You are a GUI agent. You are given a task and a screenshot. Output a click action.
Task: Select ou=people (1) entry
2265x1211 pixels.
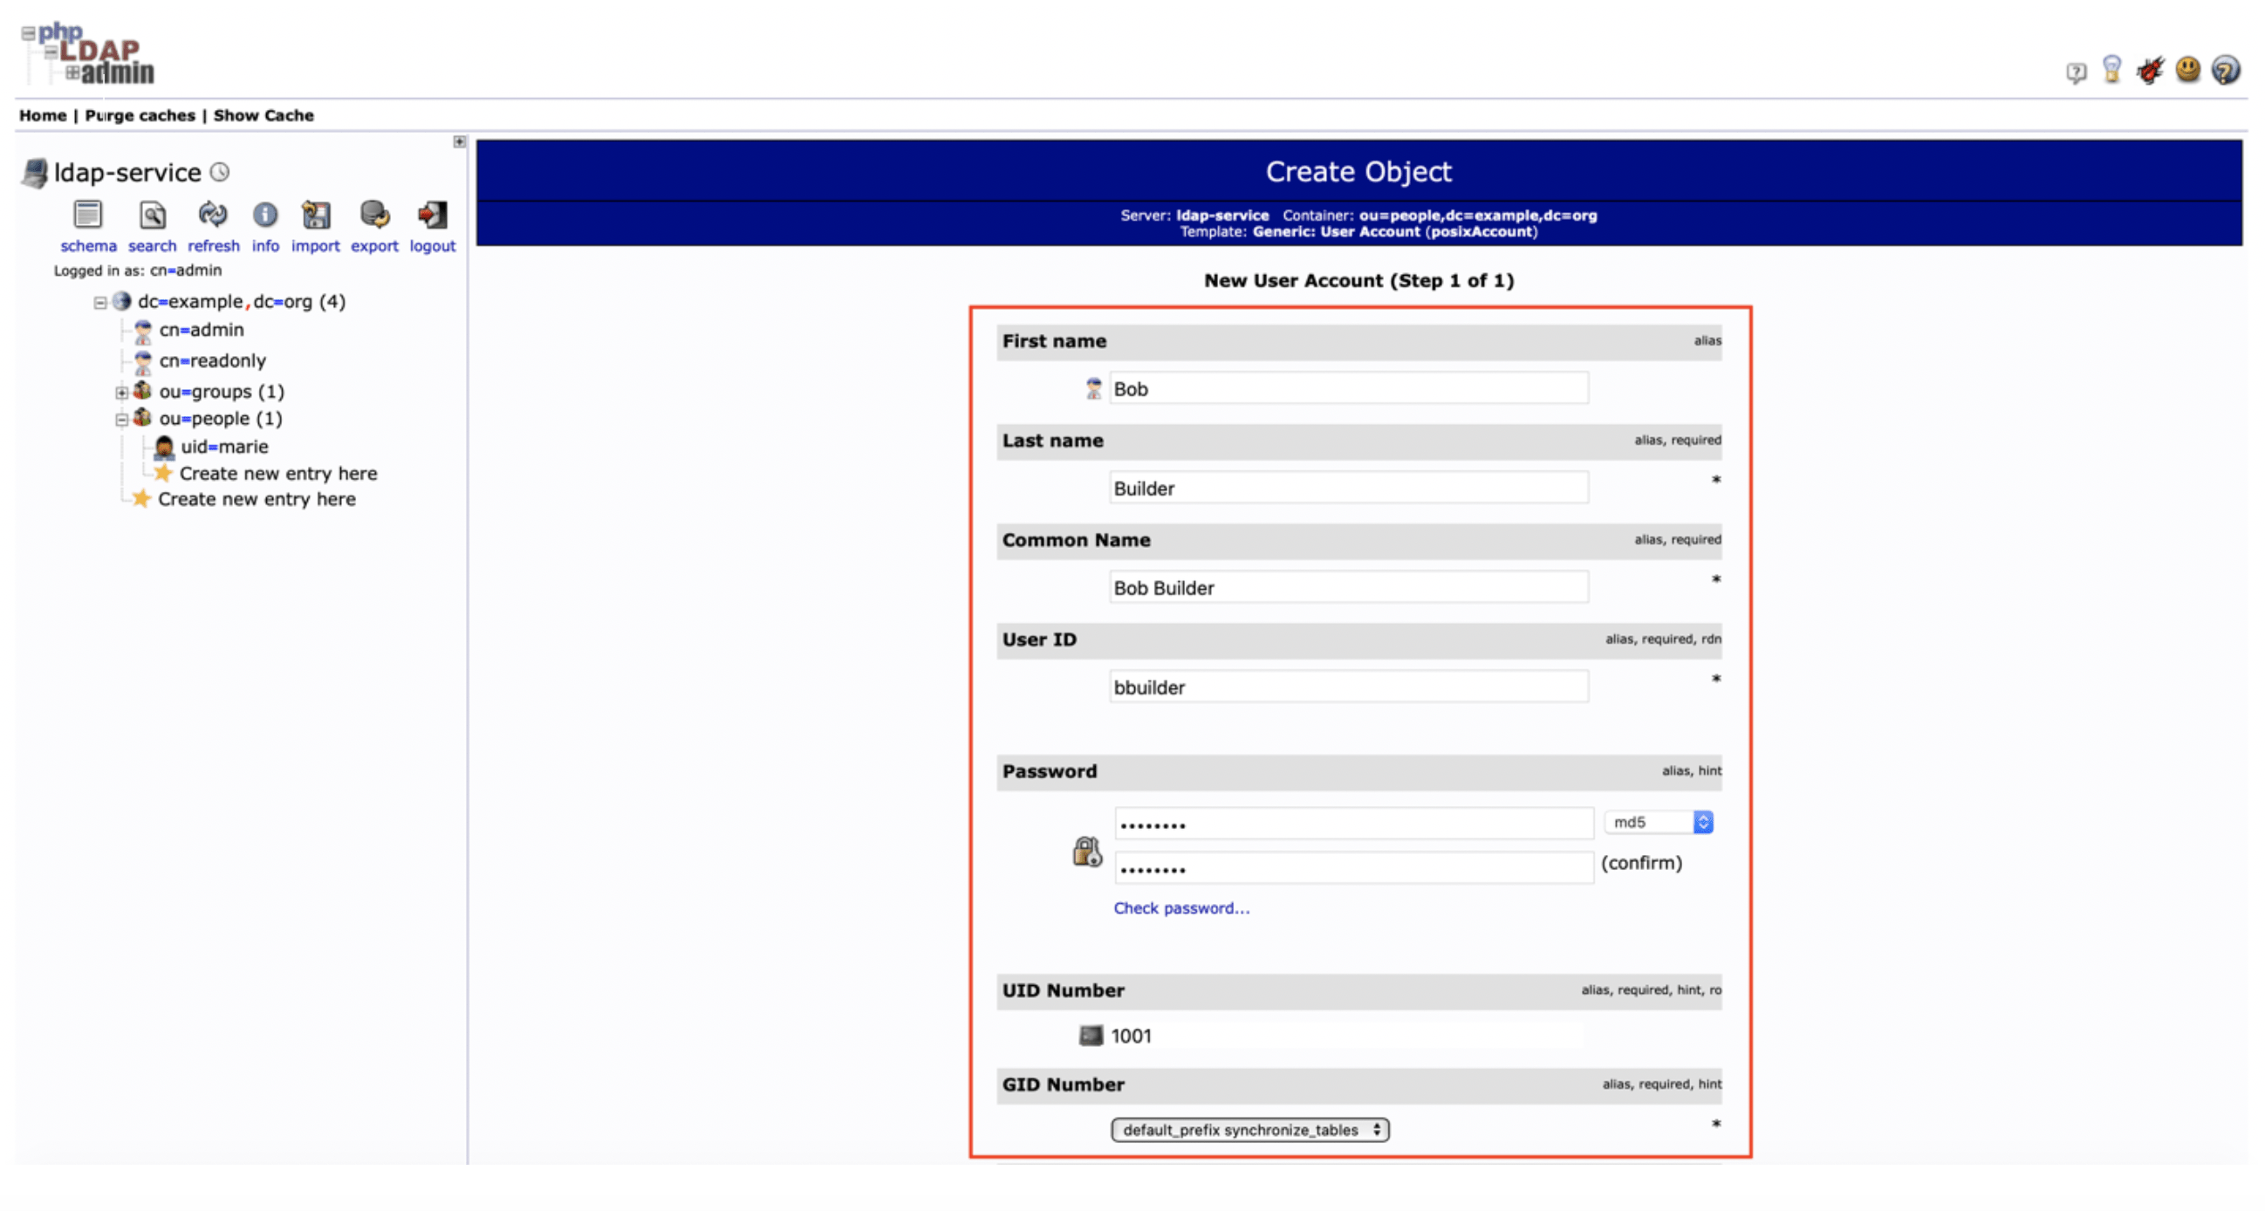pos(221,419)
